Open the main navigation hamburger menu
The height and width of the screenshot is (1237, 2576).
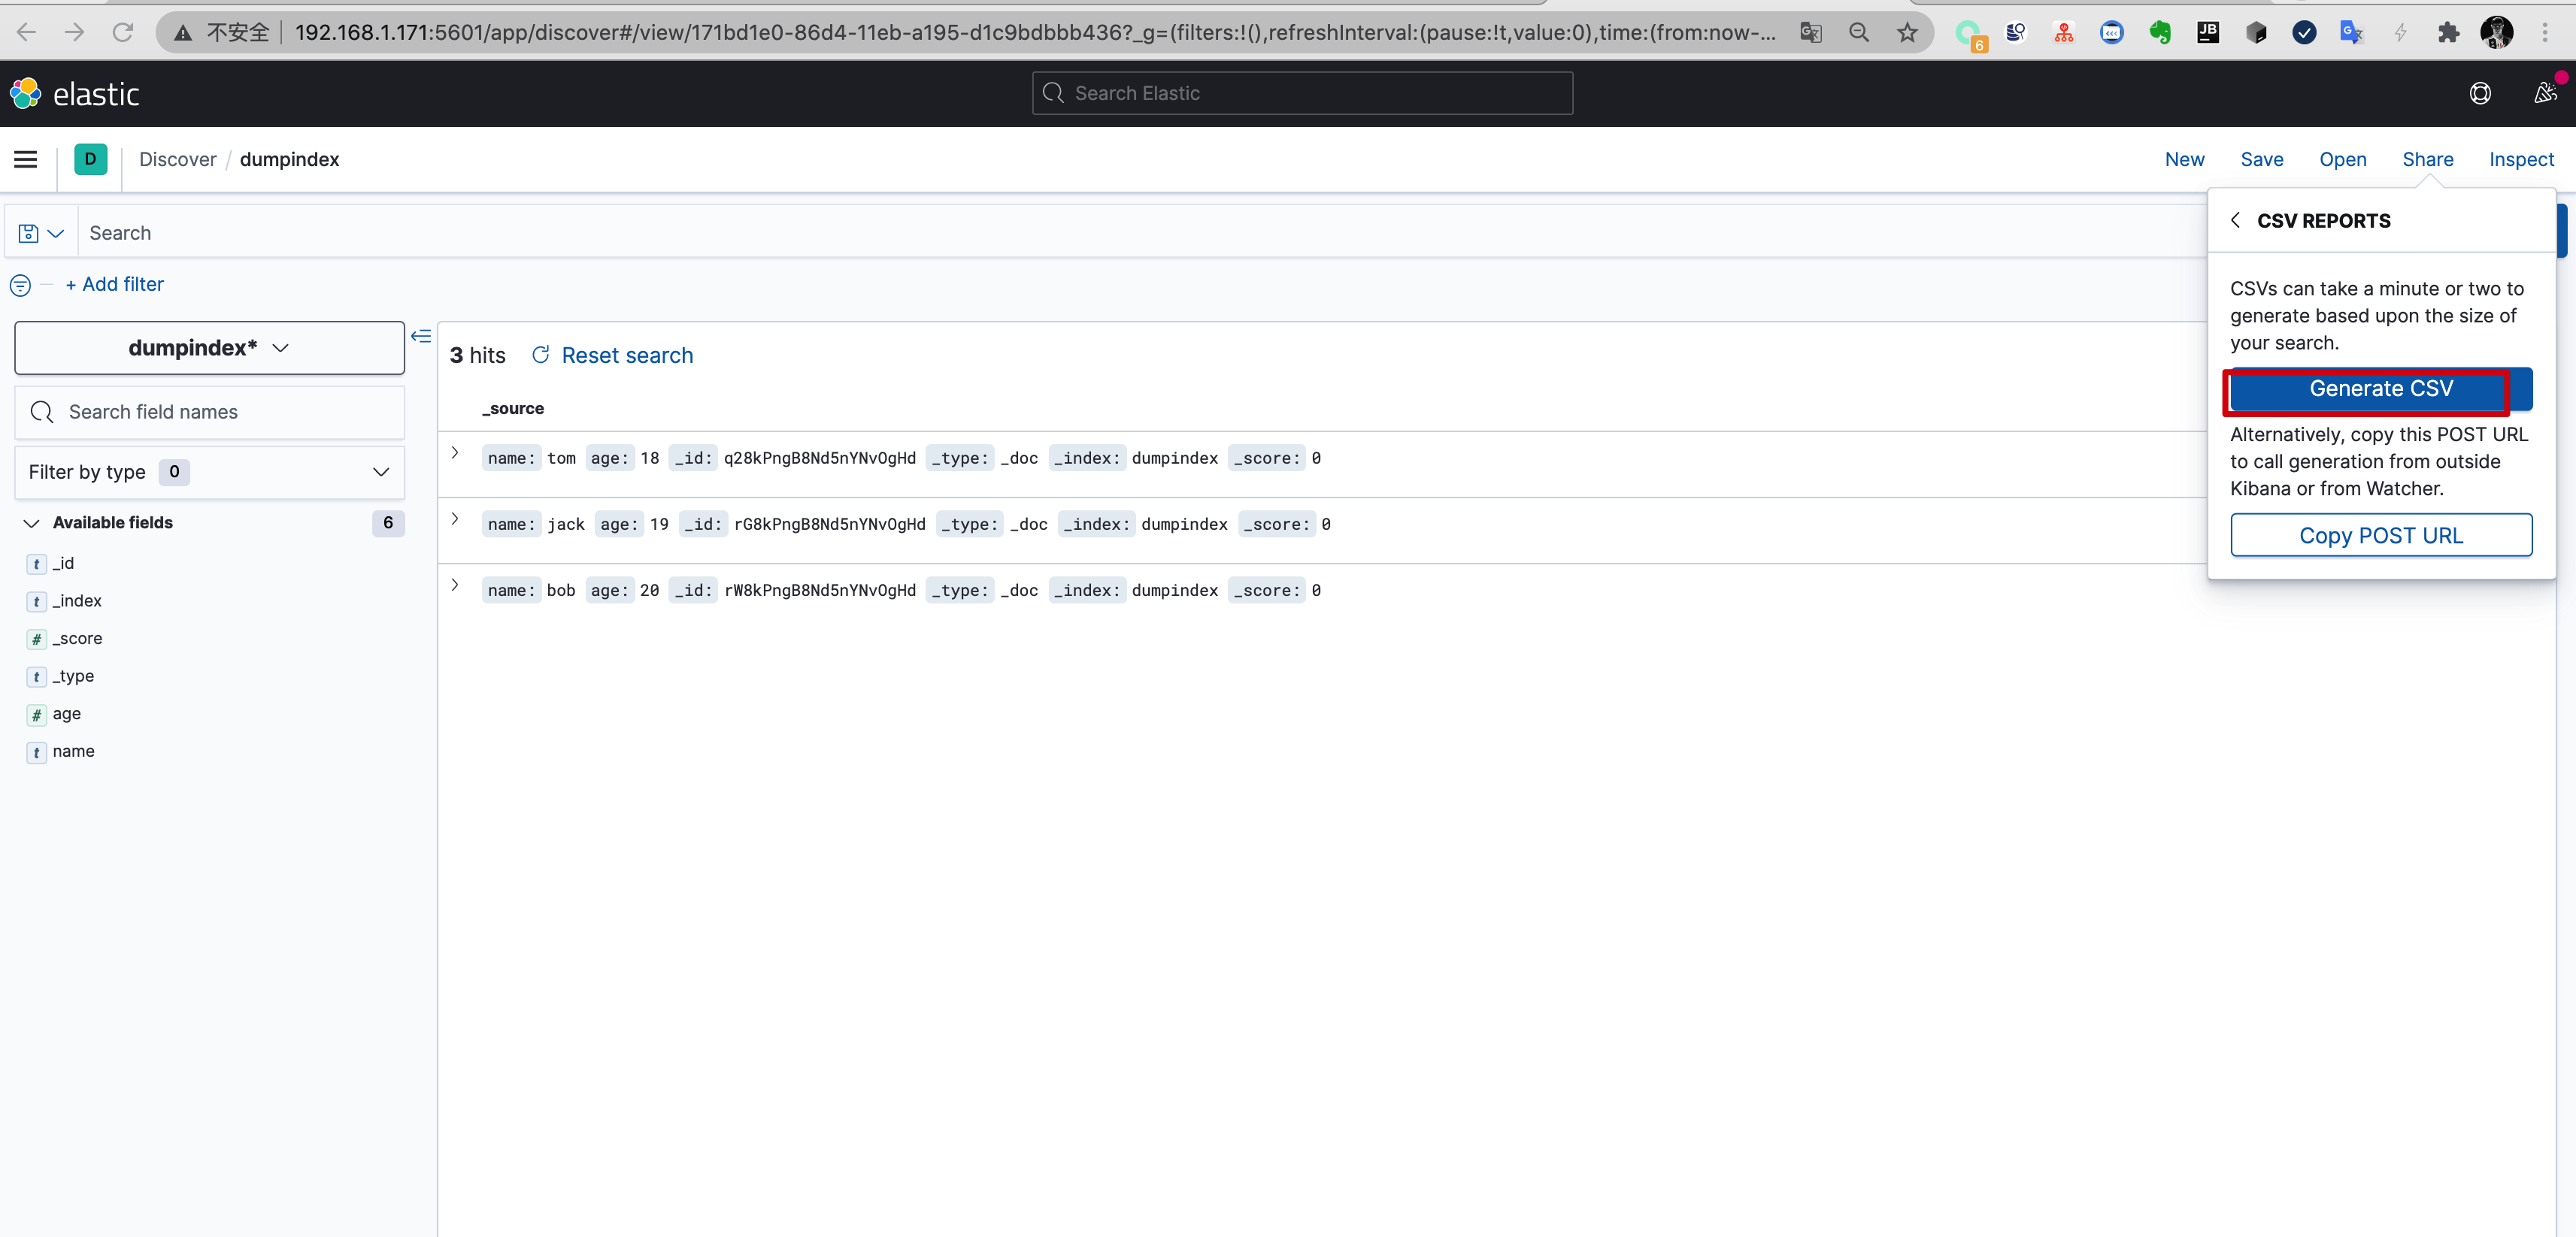[25, 159]
